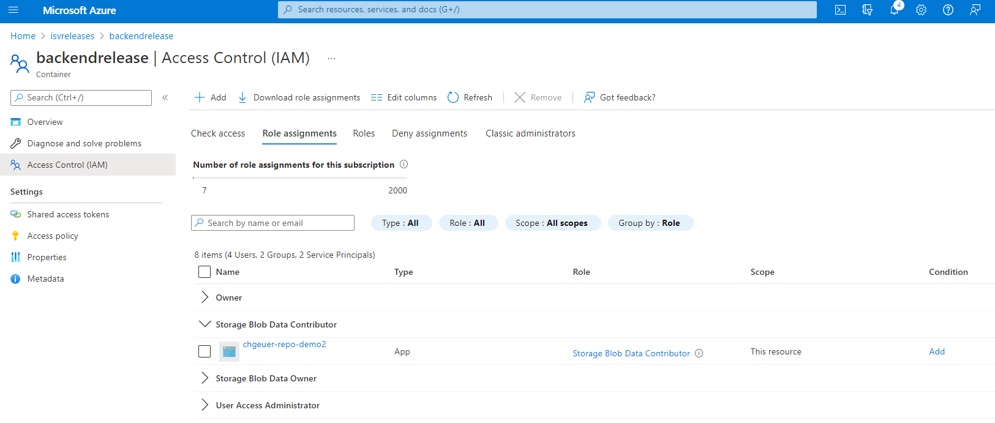995x423 pixels.
Task: Download role assignments
Action: pyautogui.click(x=299, y=97)
